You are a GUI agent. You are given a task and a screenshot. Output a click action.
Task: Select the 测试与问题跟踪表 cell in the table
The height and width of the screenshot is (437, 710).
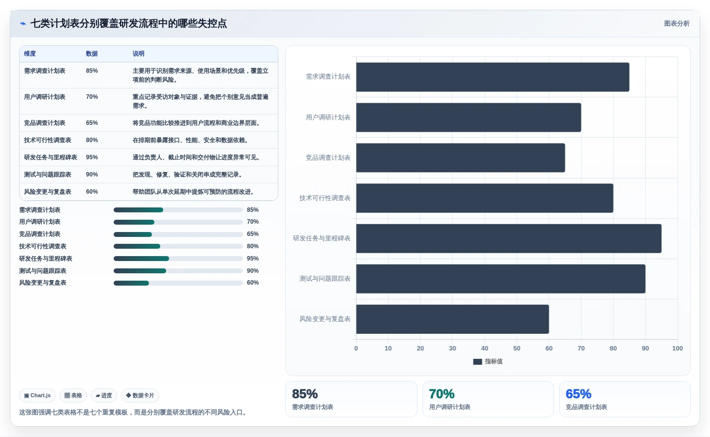48,175
